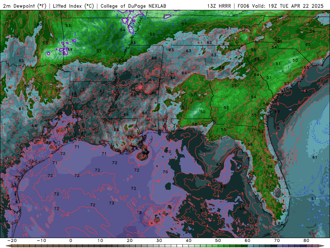Viewport: 330px width, 248px height.
Task: Click the 80 label on the color scale
Action: pyautogui.click(x=306, y=241)
